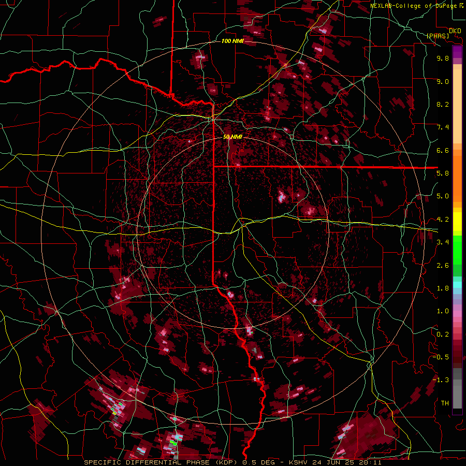Select the 100 NMI range ring label

tap(232, 41)
